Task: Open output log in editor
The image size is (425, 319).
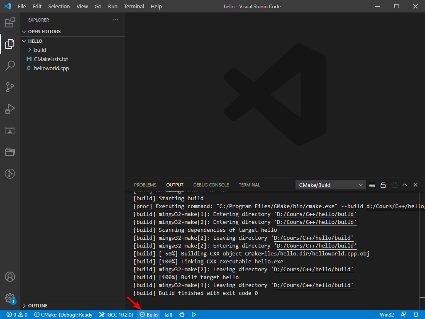Action: coord(394,185)
